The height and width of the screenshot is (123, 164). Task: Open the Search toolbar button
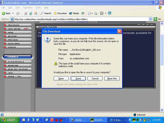click(46, 13)
